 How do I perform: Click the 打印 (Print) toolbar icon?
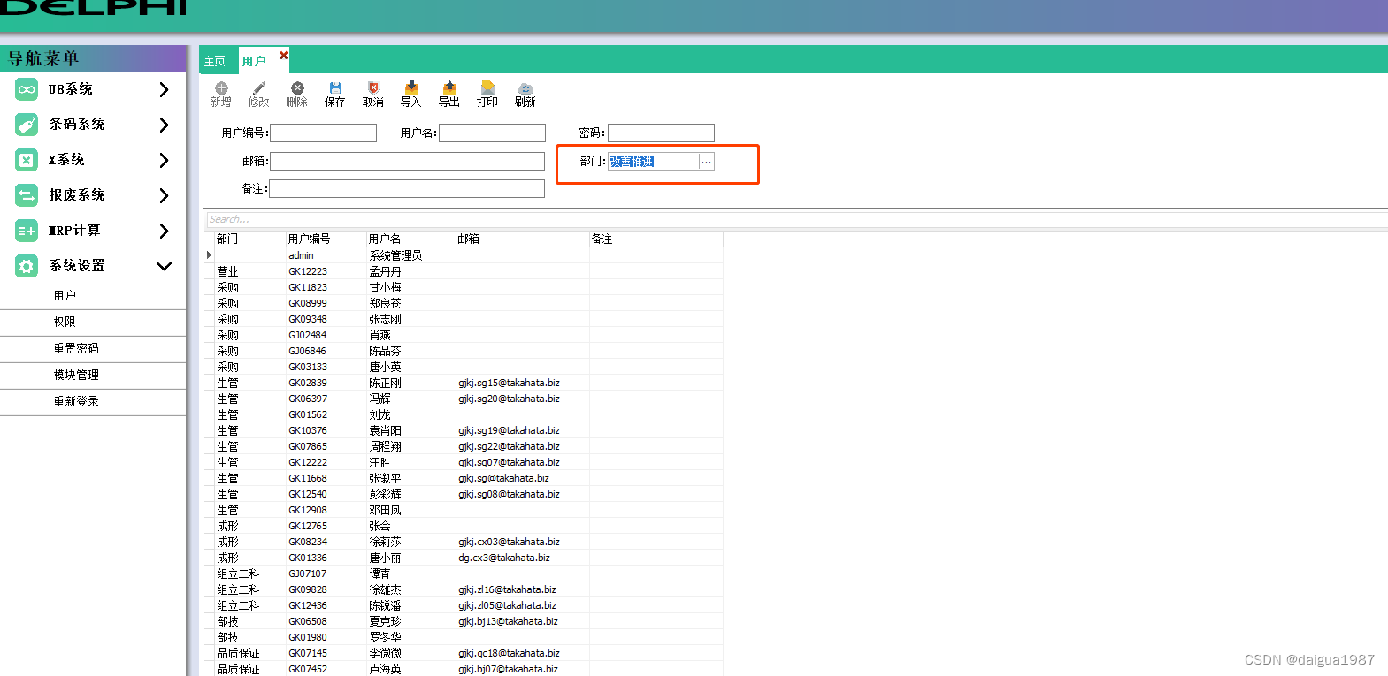(x=487, y=87)
